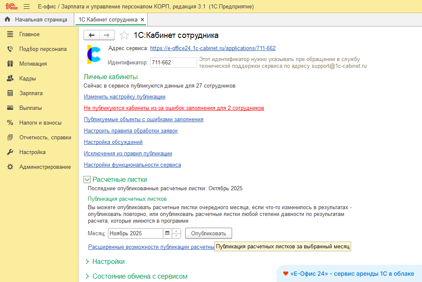Click the heart icon in Е-Офис 24 banner
This screenshot has width=422, height=282.
pos(286,274)
